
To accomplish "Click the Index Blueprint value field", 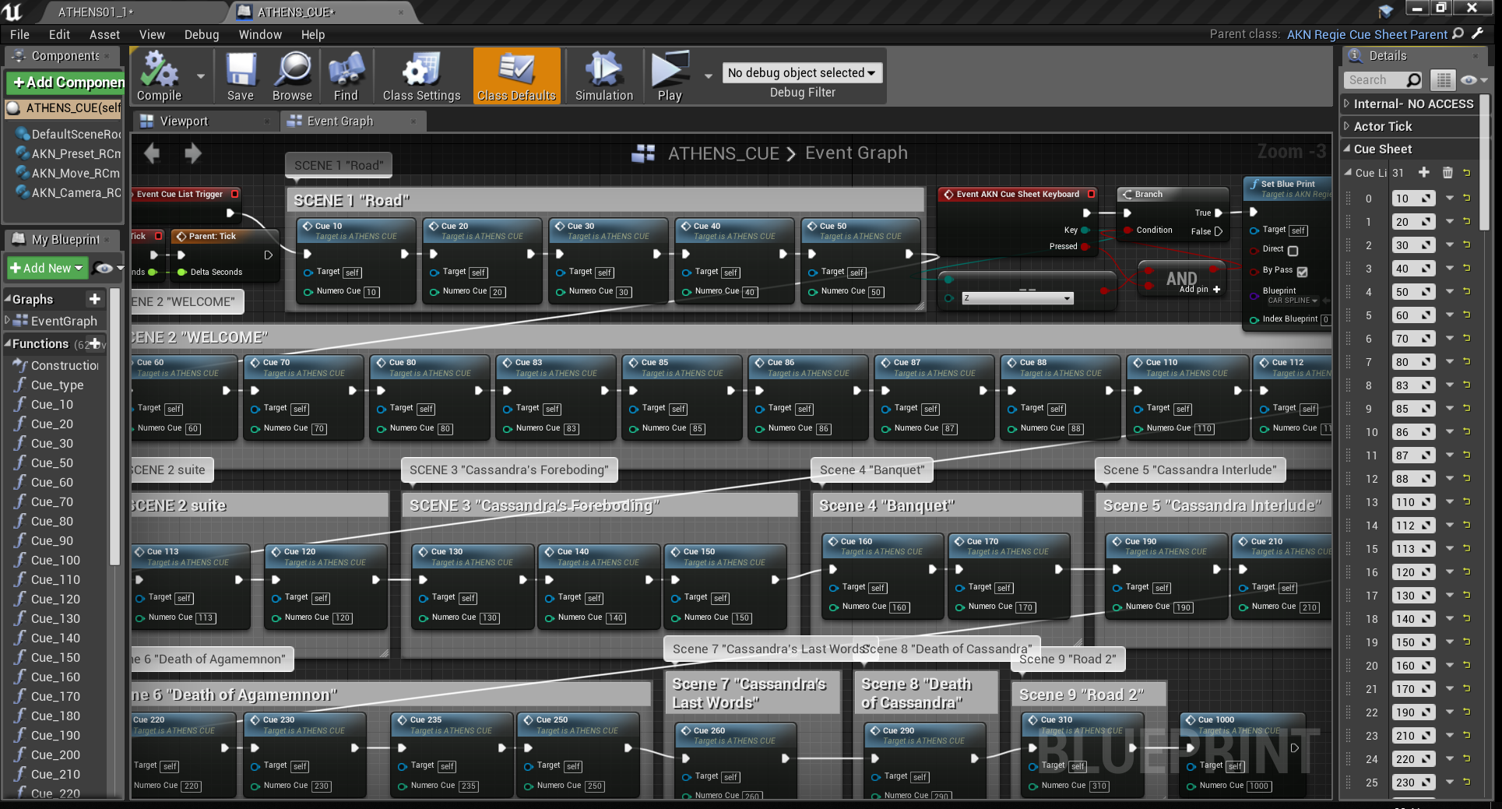I will click(1325, 319).
